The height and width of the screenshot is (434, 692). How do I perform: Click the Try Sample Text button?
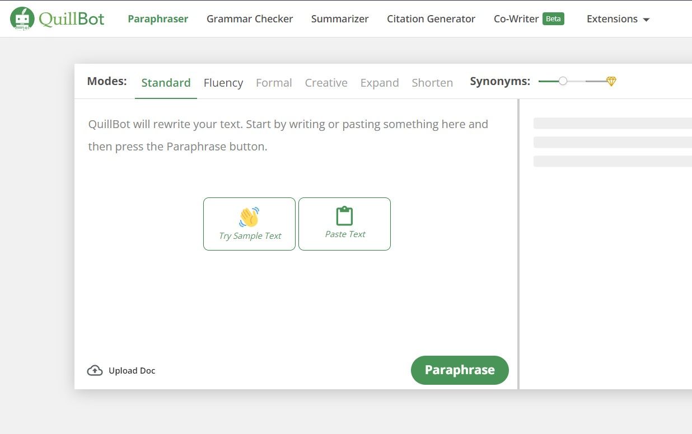[x=249, y=224]
